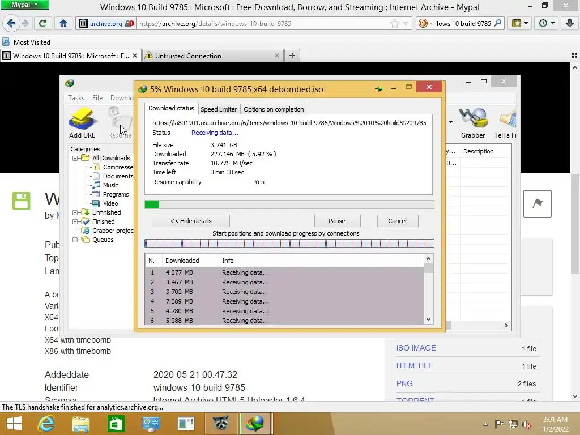
Task: Open File Explorer from taskbar
Action: 80,424
